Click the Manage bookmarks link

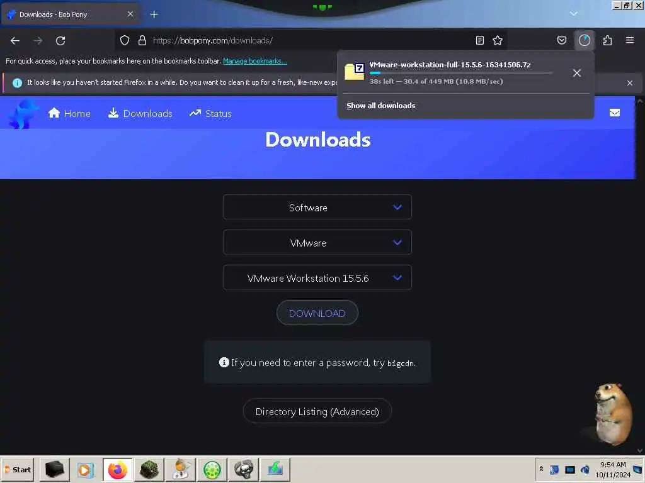tap(254, 61)
